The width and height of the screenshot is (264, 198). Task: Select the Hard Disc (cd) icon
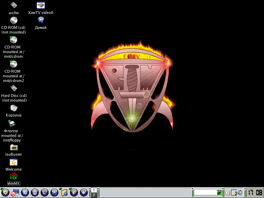[14, 88]
